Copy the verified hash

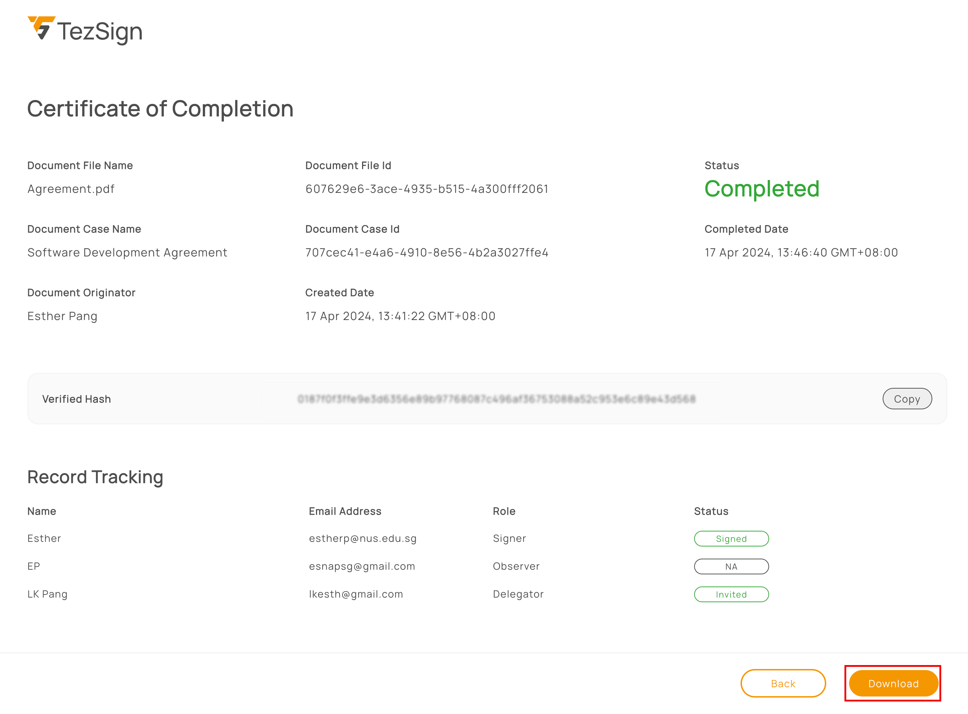(907, 399)
